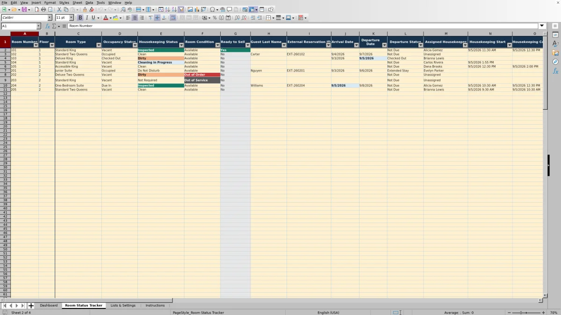
Task: Open the Font Size dropdown
Action: click(x=72, y=18)
